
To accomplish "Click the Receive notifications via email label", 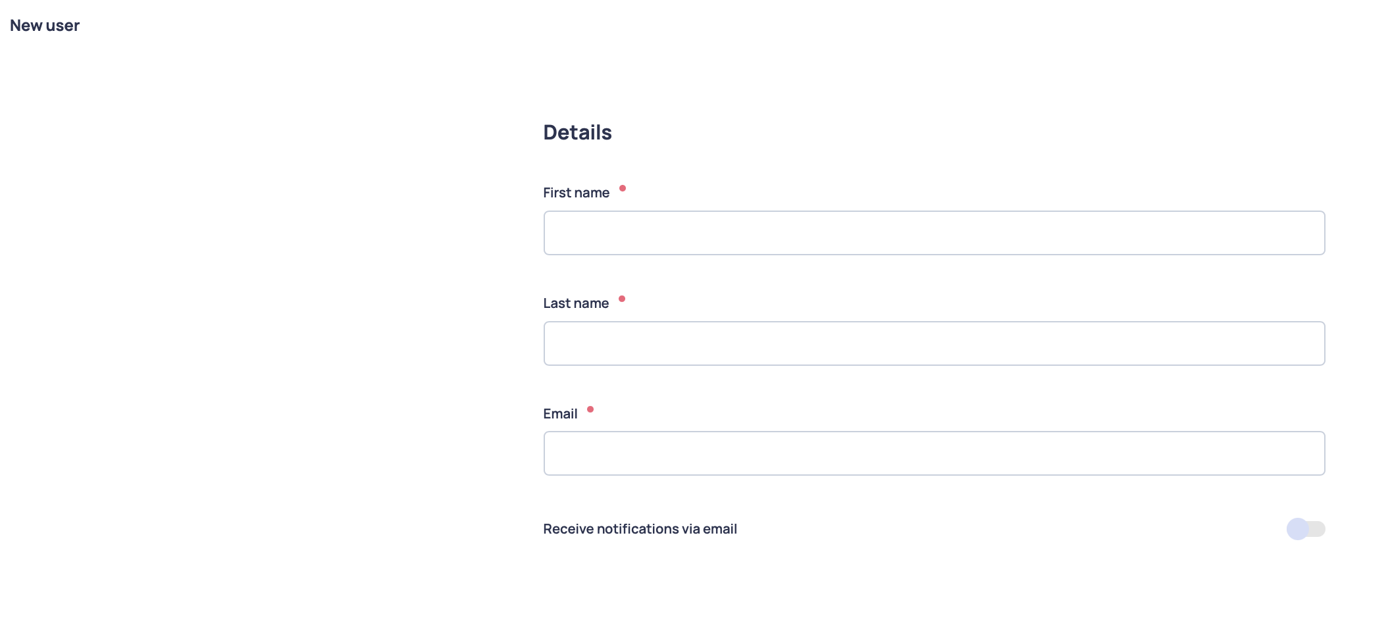I will [x=640, y=529].
